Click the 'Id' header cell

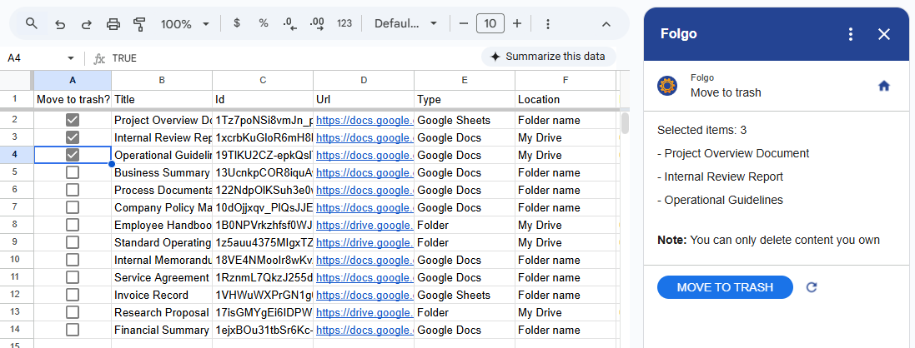tap(263, 99)
